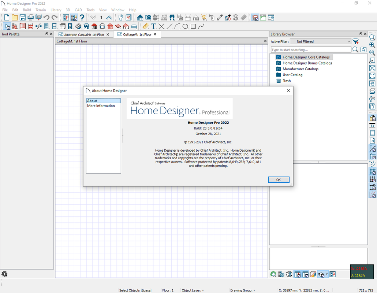Select the red Roof tool icon
Image resolution: width=377 pixels, height=293 pixels.
pyautogui.click(x=94, y=26)
